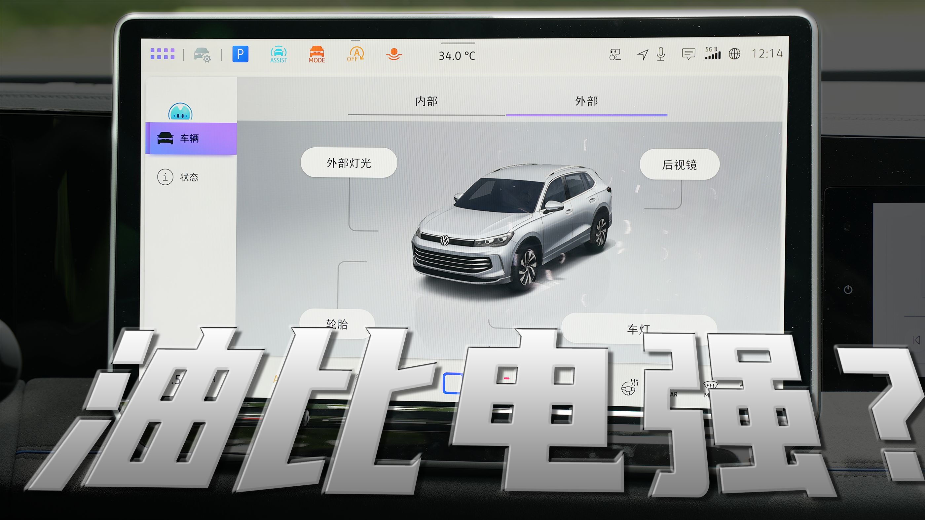
Task: Open the 轮胎 settings button
Action: tap(337, 324)
